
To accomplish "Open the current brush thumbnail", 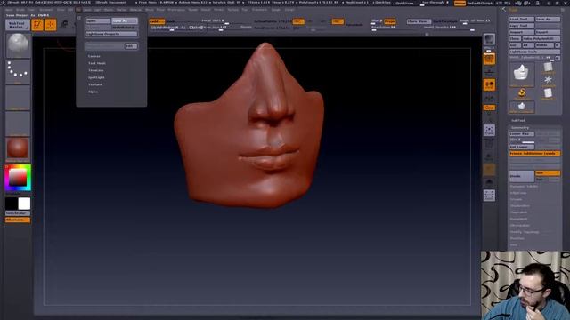I will tap(18, 45).
